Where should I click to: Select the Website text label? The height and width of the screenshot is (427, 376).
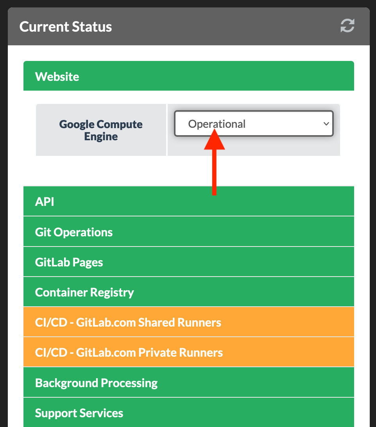point(57,77)
